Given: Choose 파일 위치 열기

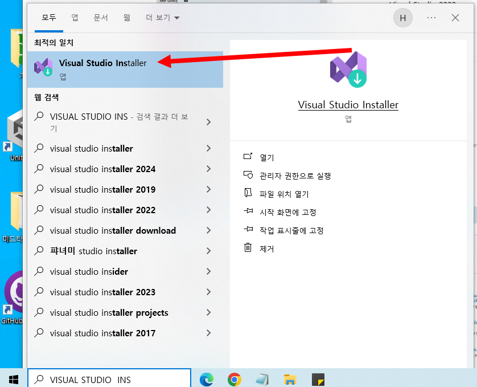Looking at the screenshot, I should [284, 194].
